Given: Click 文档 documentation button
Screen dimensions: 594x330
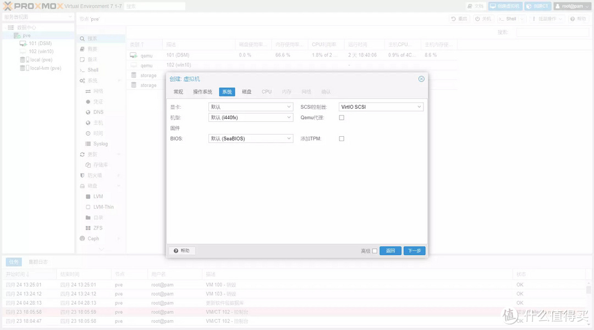Looking at the screenshot, I should coord(475,6).
